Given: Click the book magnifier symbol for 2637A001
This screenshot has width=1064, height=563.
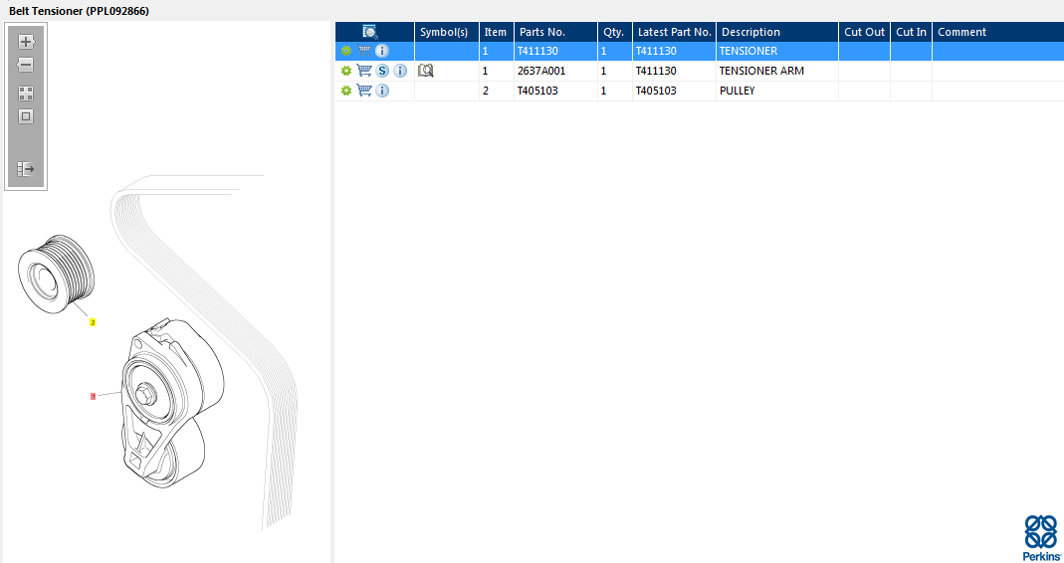Looking at the screenshot, I should (425, 71).
